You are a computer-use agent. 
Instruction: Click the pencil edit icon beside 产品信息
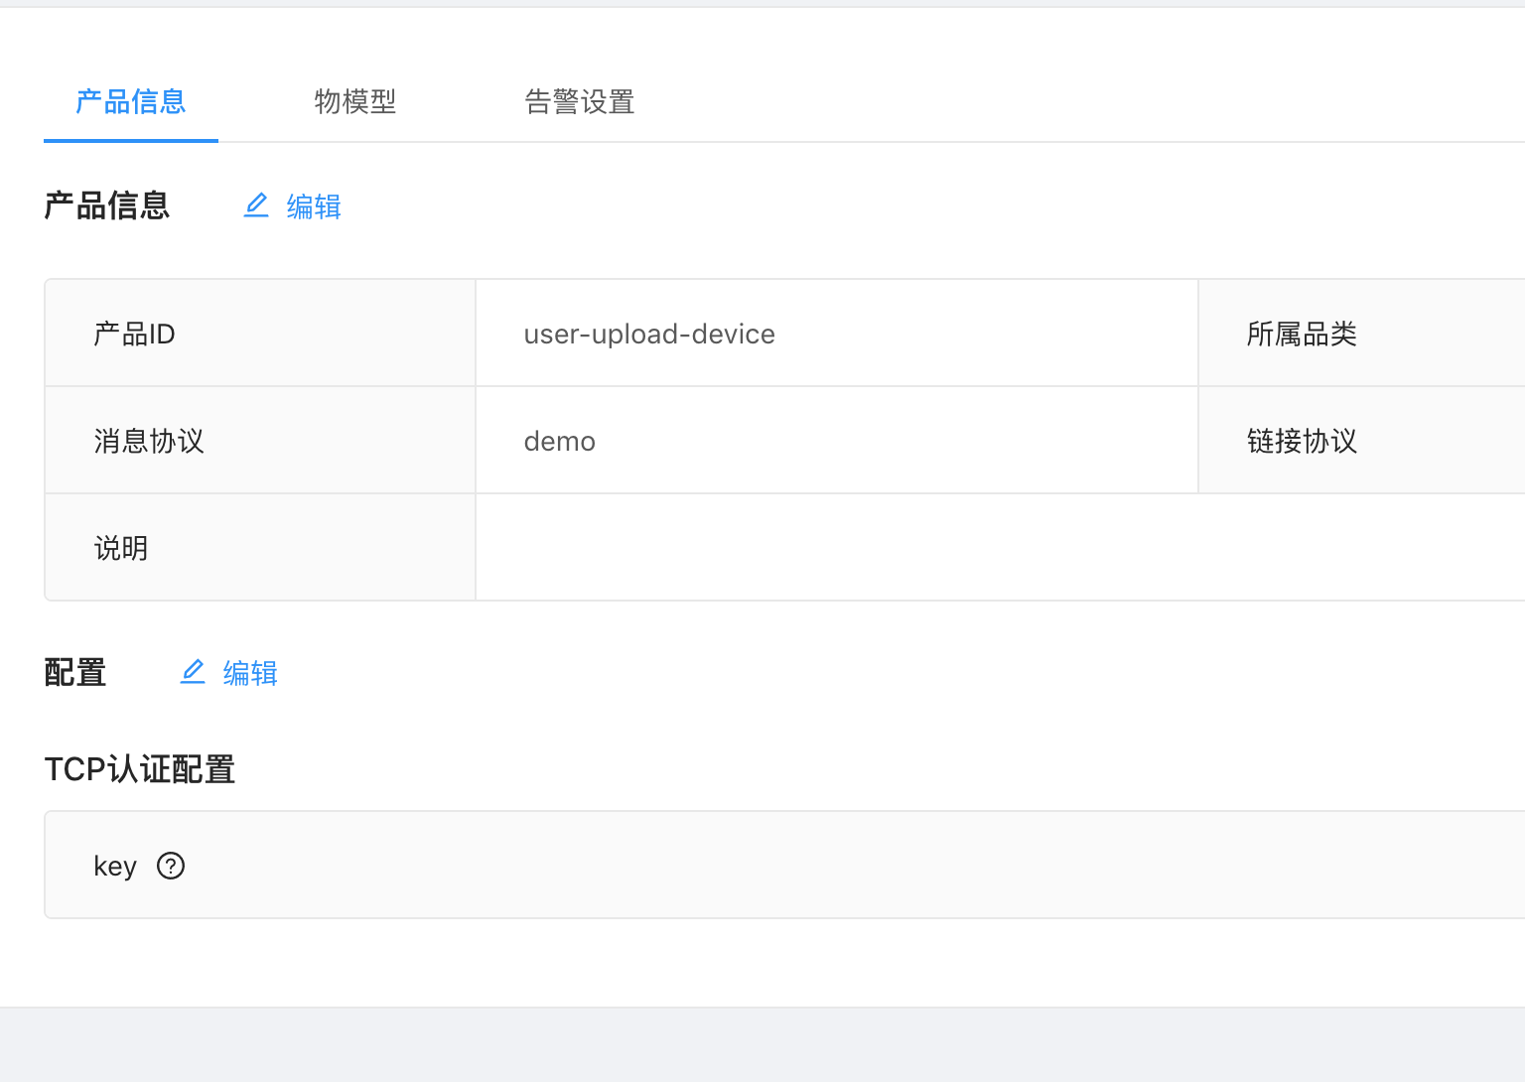256,205
